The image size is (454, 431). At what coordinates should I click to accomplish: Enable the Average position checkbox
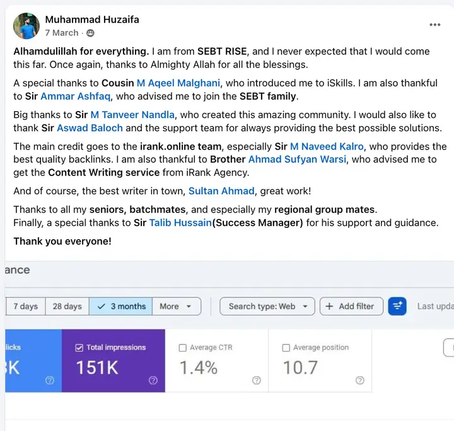pos(286,348)
